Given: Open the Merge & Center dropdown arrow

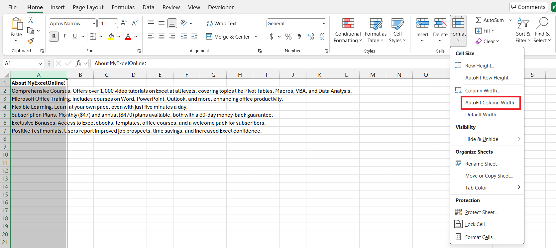Looking at the screenshot, I should tap(256, 37).
